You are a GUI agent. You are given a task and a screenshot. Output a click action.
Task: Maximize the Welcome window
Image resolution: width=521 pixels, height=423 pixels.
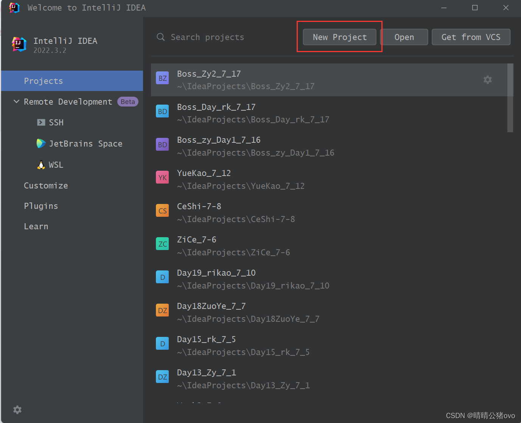(475, 8)
